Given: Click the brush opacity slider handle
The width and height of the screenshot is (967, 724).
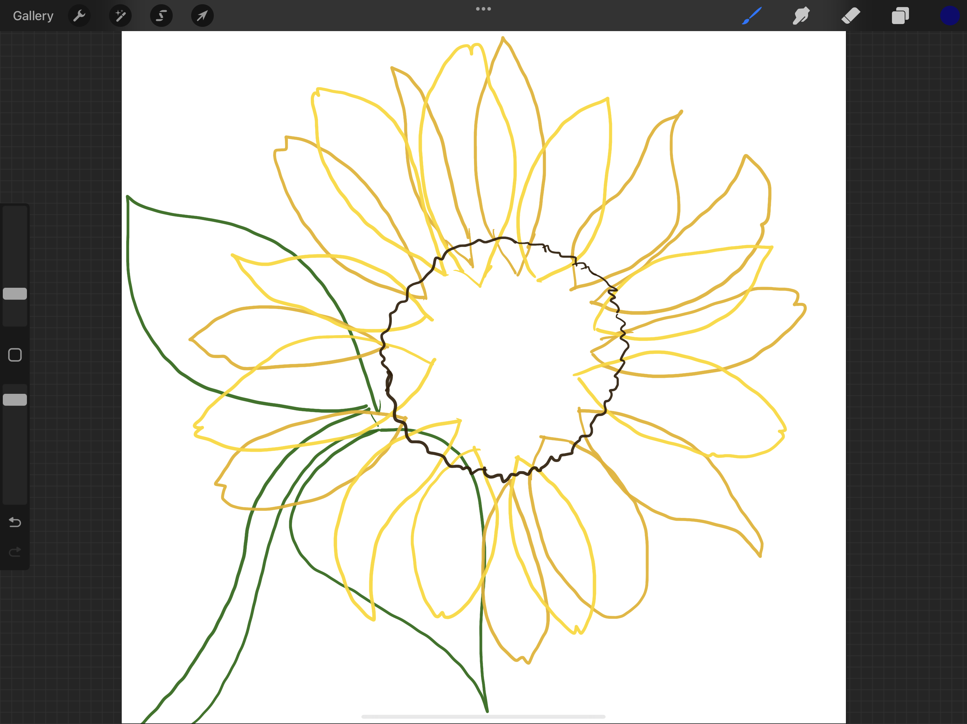Looking at the screenshot, I should 15,399.
